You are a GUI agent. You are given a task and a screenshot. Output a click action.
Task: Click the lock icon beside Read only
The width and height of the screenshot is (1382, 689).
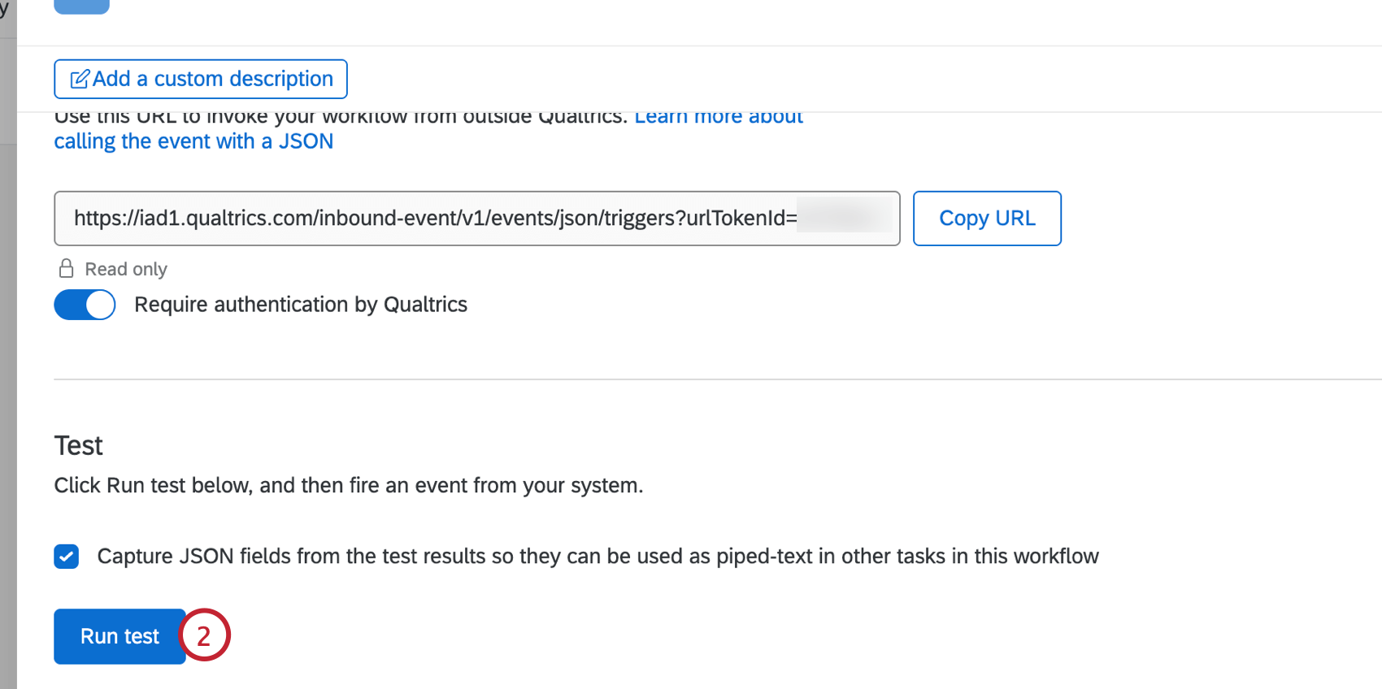tap(67, 269)
